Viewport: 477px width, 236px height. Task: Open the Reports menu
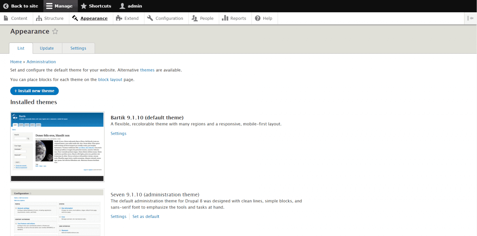tap(234, 18)
